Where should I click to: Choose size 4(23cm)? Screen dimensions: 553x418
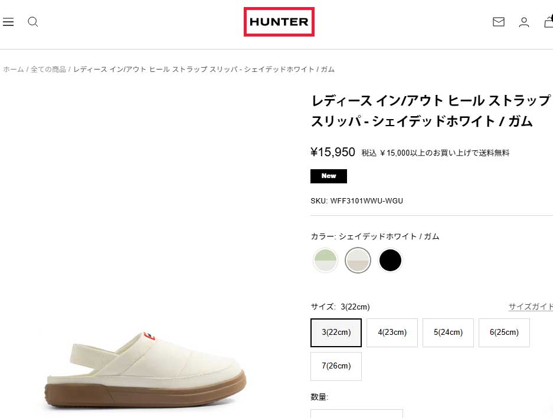[392, 333]
